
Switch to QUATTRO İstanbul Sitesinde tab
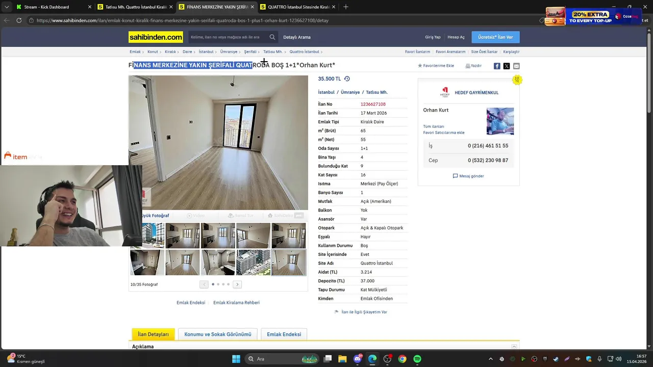tap(297, 7)
